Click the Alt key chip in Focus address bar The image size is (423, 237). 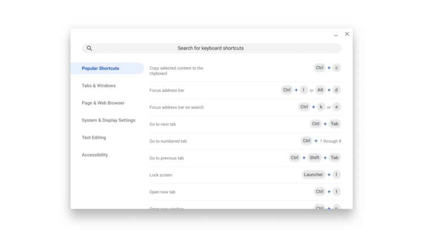[x=320, y=90]
